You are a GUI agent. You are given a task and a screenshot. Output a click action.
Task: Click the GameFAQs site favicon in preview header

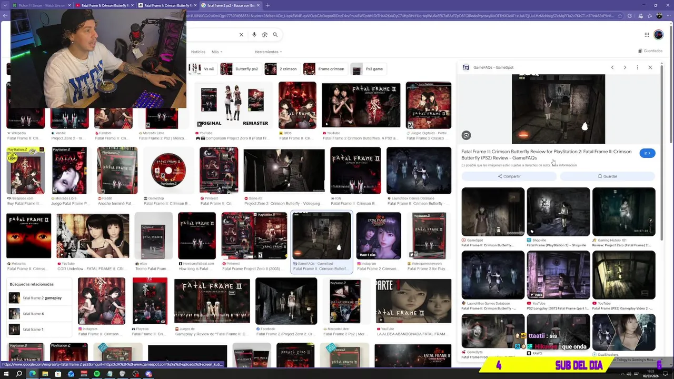[x=466, y=67]
